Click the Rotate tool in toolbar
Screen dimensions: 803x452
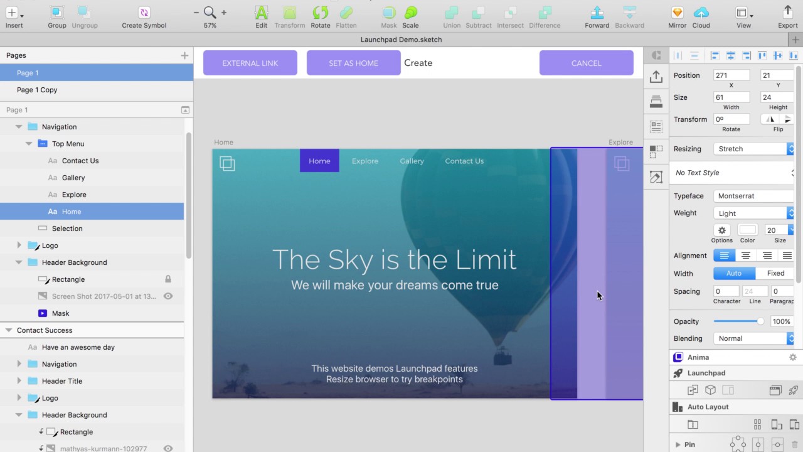(x=320, y=13)
